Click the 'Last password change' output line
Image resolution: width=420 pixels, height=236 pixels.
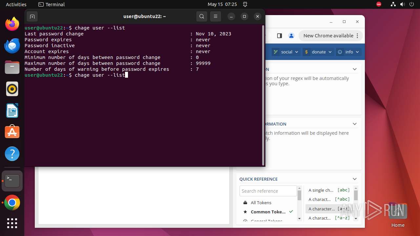pyautogui.click(x=128, y=34)
